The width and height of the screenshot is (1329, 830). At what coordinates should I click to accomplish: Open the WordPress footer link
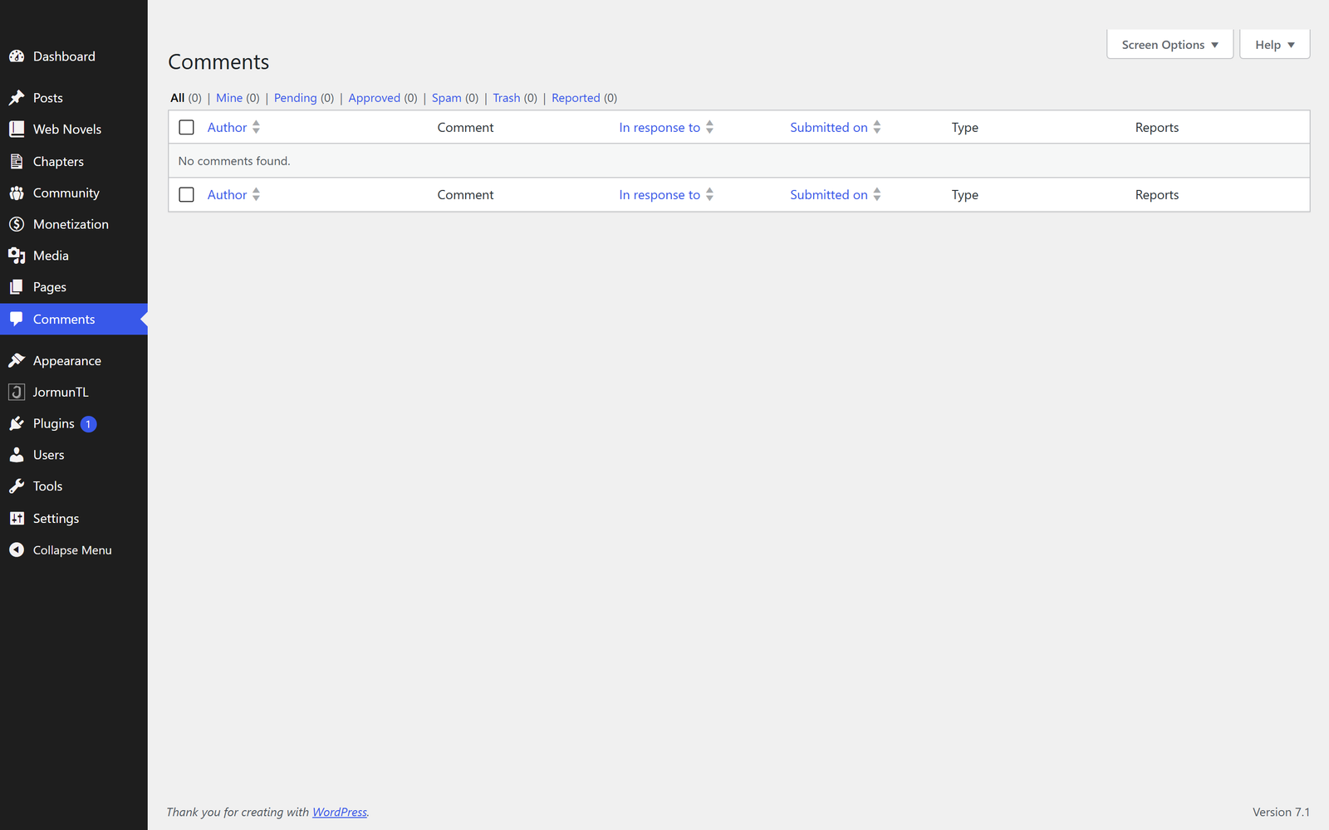340,812
